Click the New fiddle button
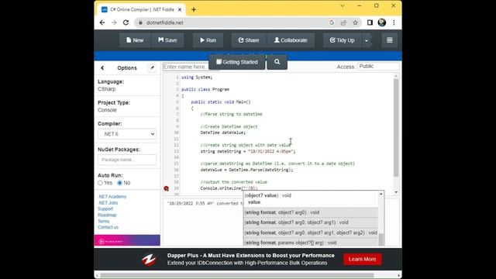The image size is (496, 279). (x=135, y=40)
